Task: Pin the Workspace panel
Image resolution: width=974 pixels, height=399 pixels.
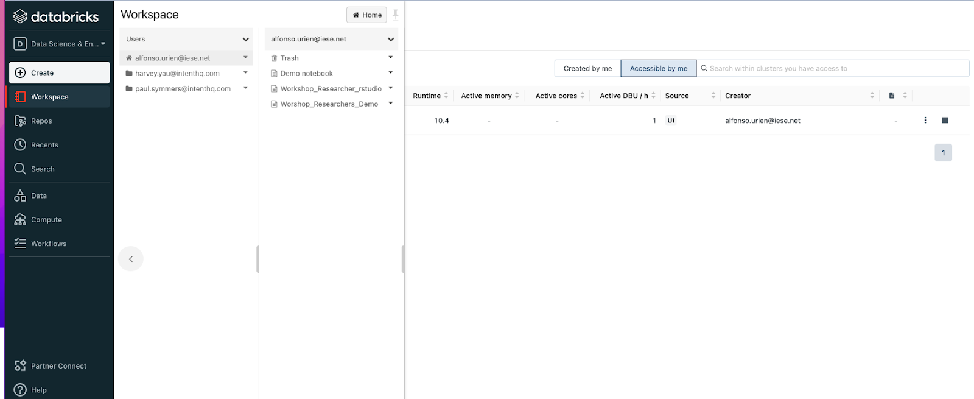Action: coord(396,15)
